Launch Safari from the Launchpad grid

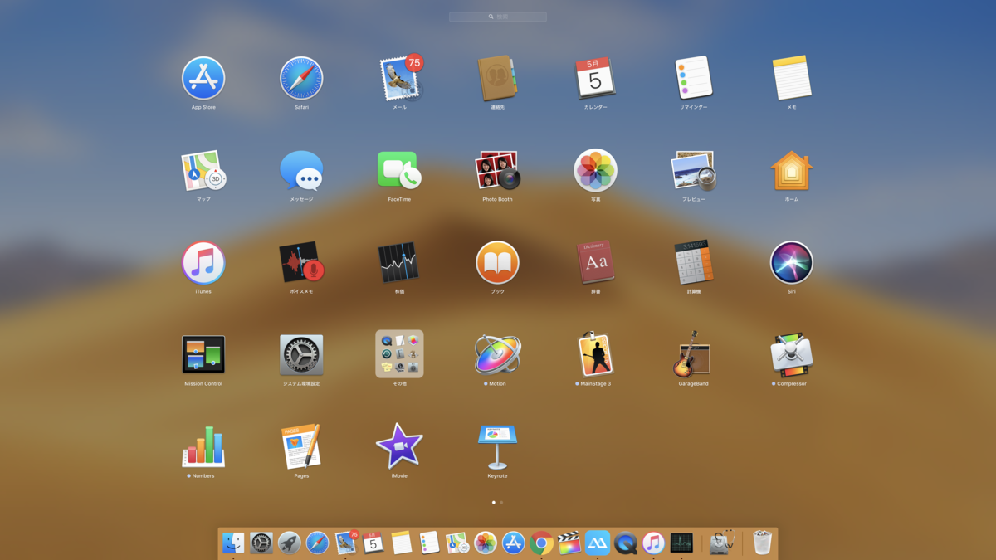tap(301, 78)
